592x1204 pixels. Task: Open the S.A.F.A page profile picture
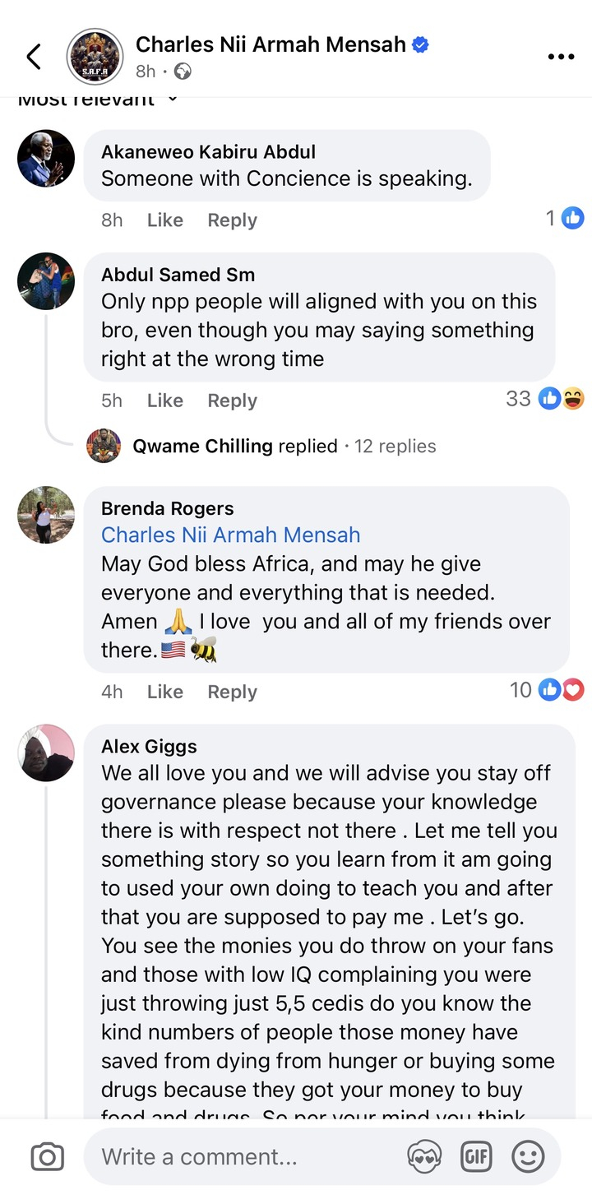[95, 57]
